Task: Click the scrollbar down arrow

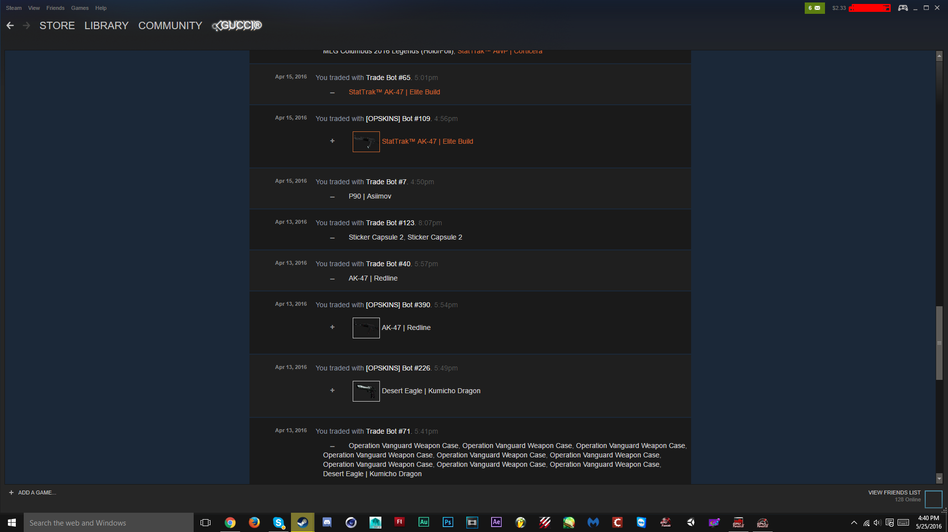Action: pos(939,478)
